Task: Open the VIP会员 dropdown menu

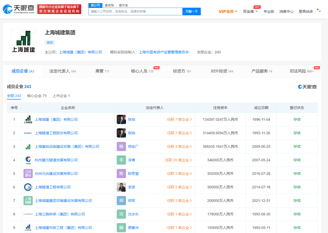Action: coord(228,11)
